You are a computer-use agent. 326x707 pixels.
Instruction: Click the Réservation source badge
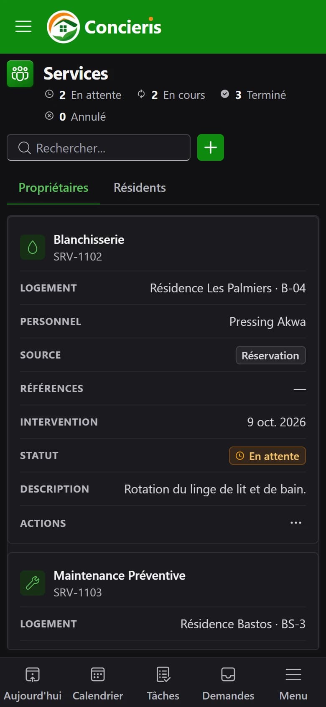pyautogui.click(x=271, y=355)
